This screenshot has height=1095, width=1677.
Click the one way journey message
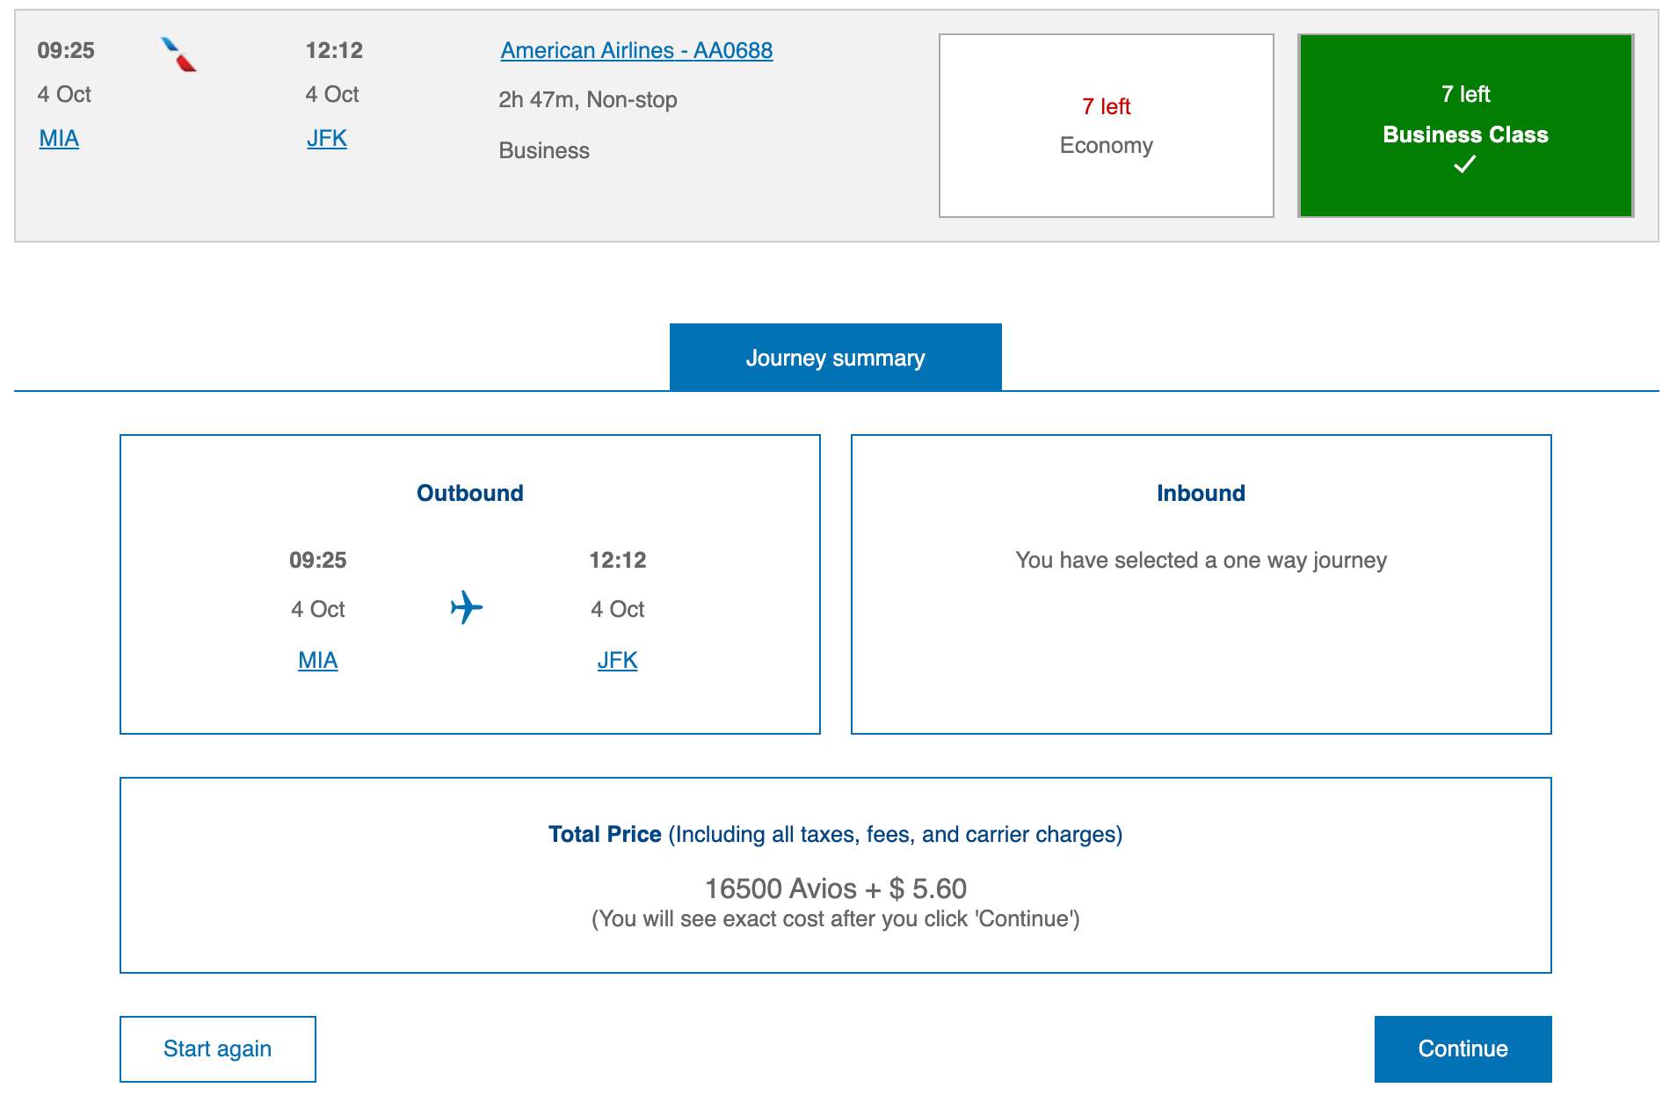1201,560
